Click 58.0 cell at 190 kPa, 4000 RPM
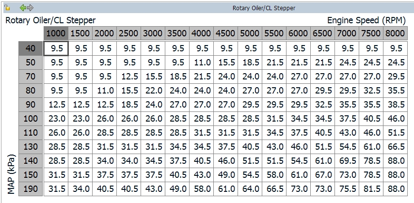This screenshot has width=414, height=203. point(202,189)
